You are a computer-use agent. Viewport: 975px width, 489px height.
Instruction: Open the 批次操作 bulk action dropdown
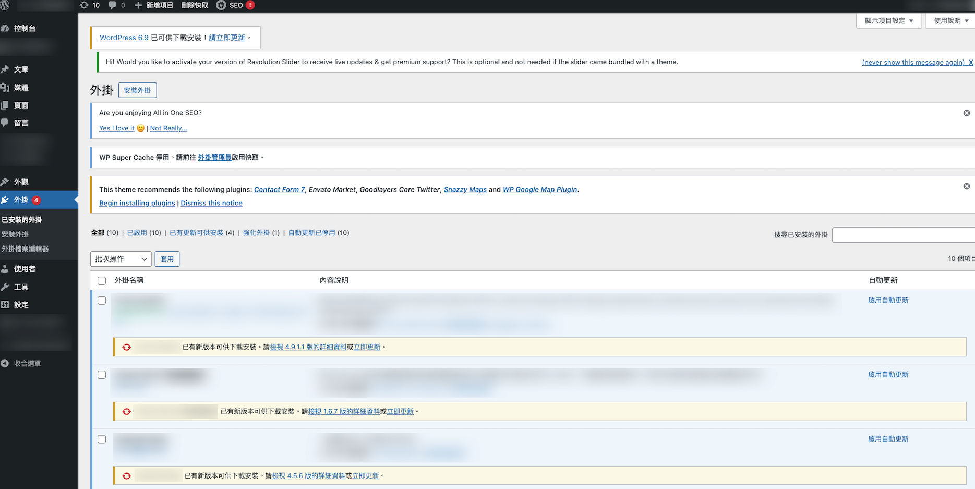click(x=121, y=259)
